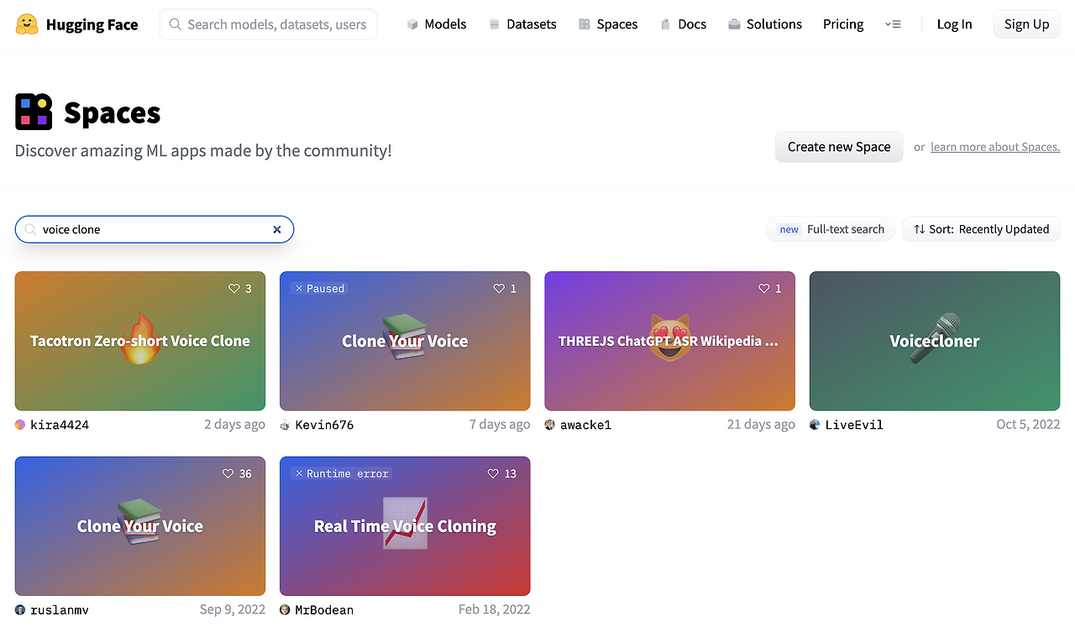Visit ruslanmv's profile name link
1075x627 pixels.
point(60,610)
